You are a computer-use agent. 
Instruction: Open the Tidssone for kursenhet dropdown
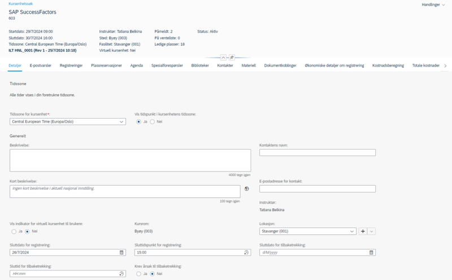tap(68, 122)
